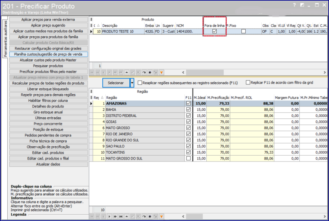This screenshot has width=329, height=221.
Task: Click Pesquisar produtos button
Action: click(49, 66)
